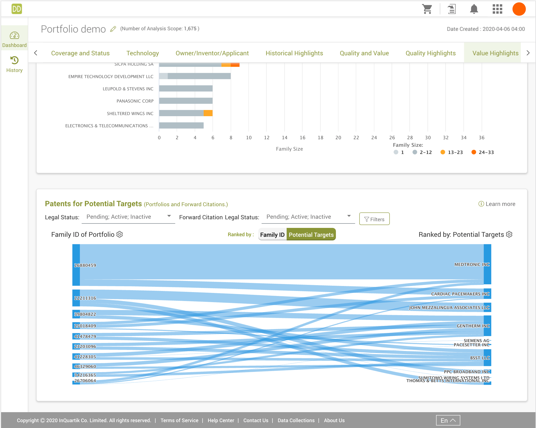Expand the Legal Status dropdown

pyautogui.click(x=128, y=217)
